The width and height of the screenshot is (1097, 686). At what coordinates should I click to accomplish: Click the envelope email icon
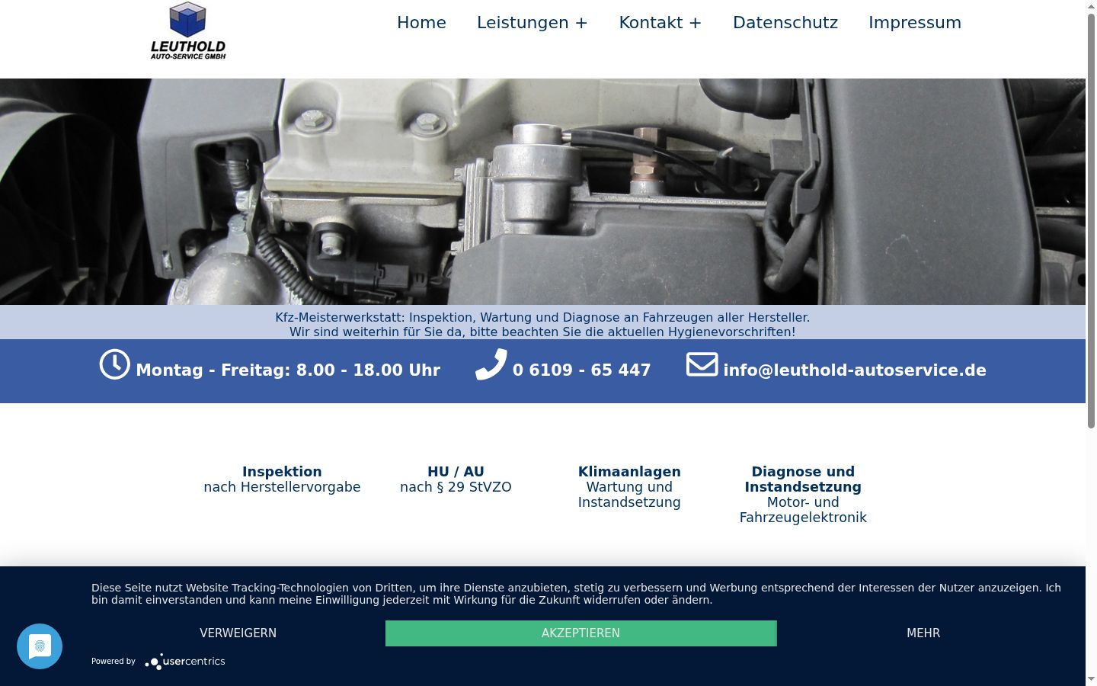pos(702,364)
